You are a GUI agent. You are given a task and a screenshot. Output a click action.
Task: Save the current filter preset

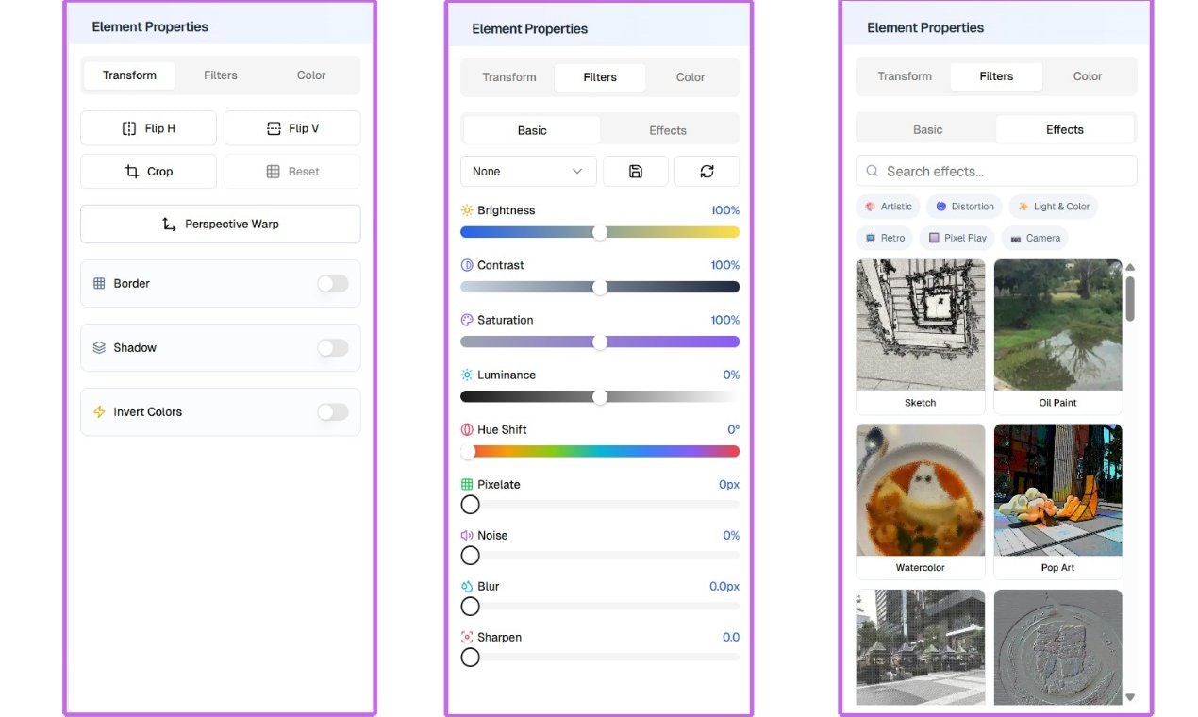(x=635, y=171)
